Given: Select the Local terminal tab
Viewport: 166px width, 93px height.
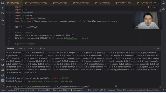Looking at the screenshot, I should (x=20, y=49).
